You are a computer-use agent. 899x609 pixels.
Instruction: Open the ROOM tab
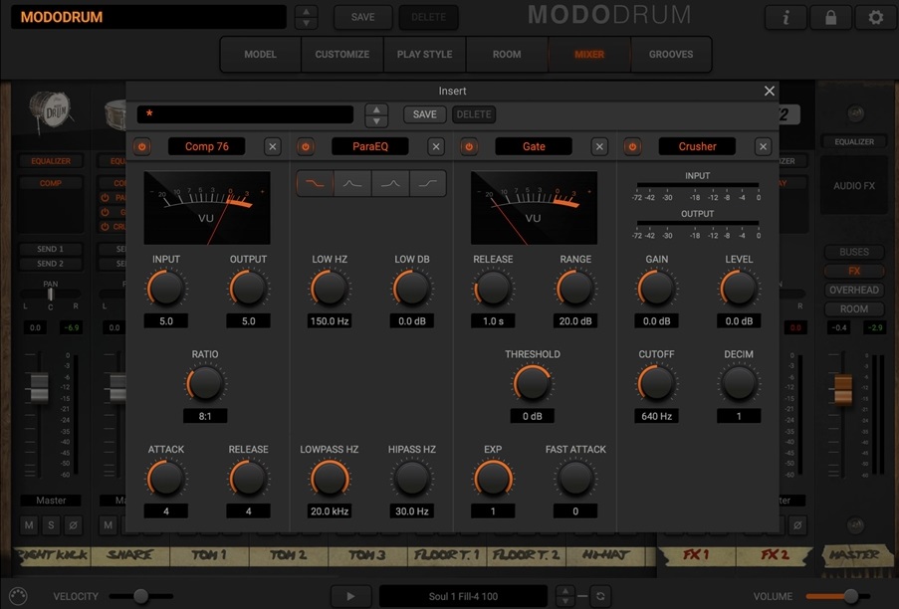[507, 55]
